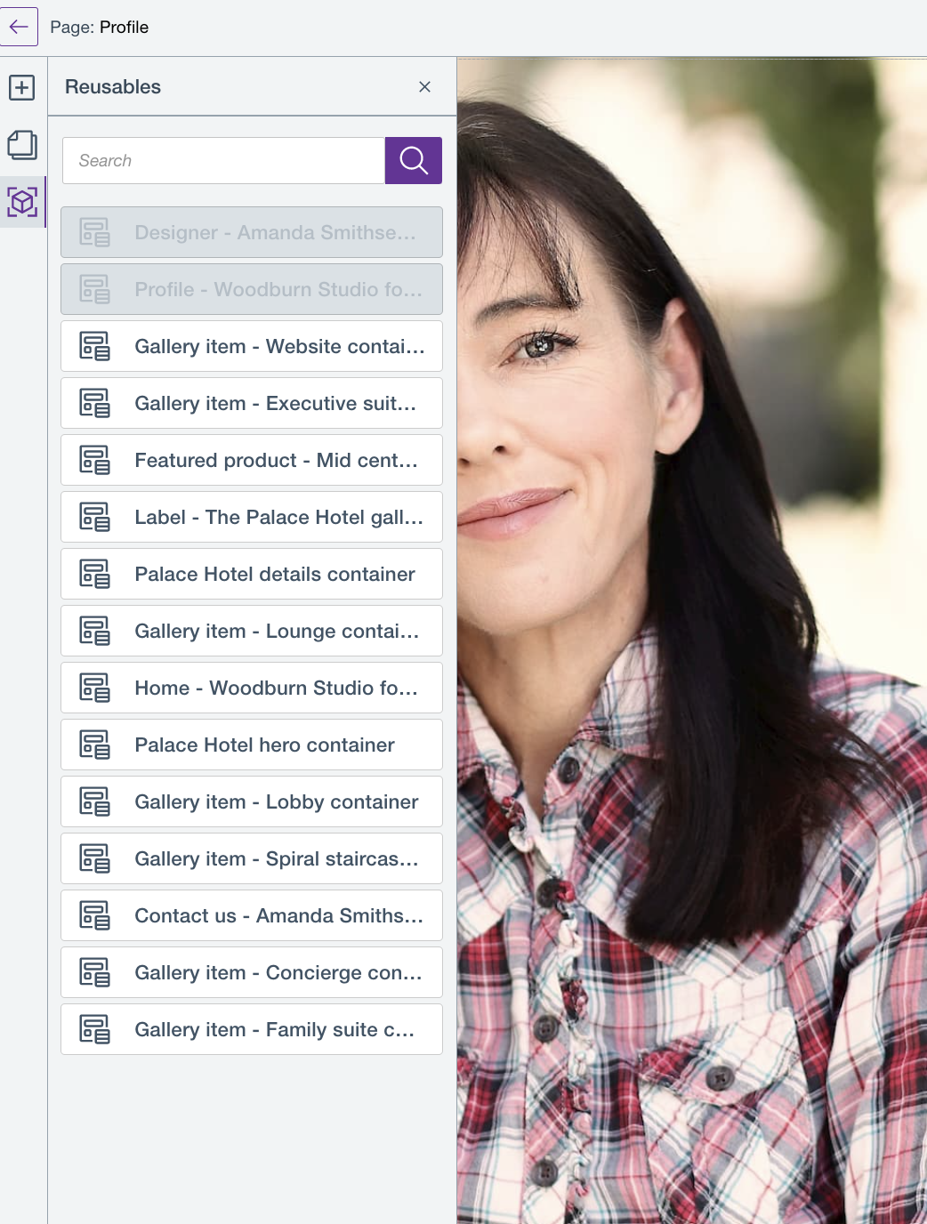This screenshot has height=1224, width=927.
Task: Choose Gallery item - Lounge container
Action: point(252,631)
